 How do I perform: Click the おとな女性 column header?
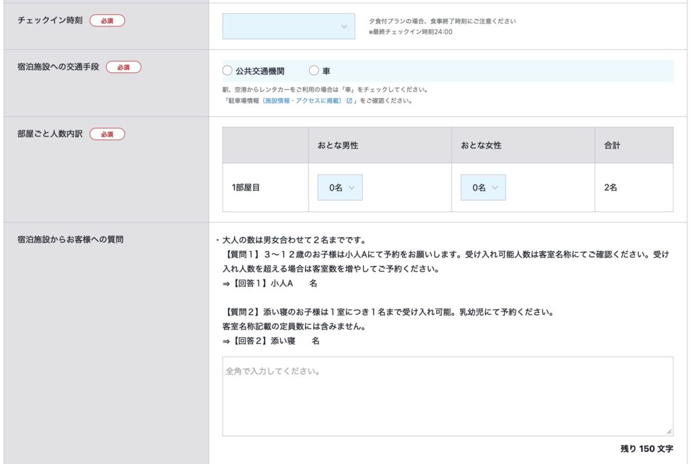(x=481, y=145)
